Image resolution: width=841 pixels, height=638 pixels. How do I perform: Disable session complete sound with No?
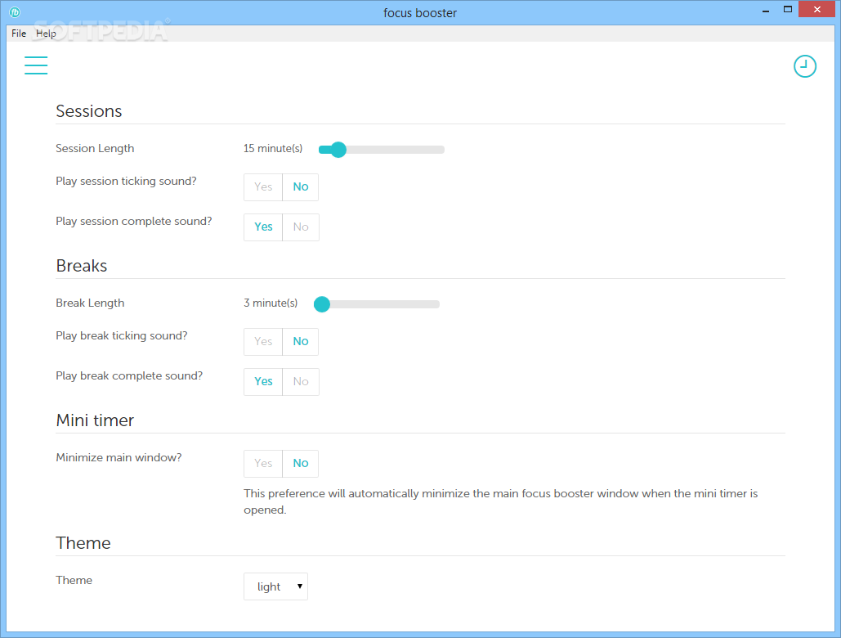pyautogui.click(x=301, y=227)
